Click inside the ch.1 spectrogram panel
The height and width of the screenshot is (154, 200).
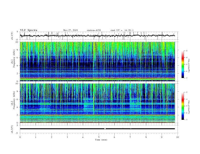coord(97,61)
